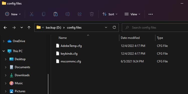Click the Cut scissors icon
This screenshot has height=94, width=188.
coord(32,14)
